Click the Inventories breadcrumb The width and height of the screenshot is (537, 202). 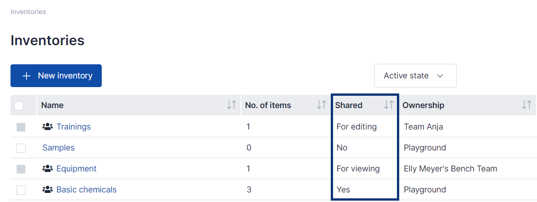pos(28,12)
